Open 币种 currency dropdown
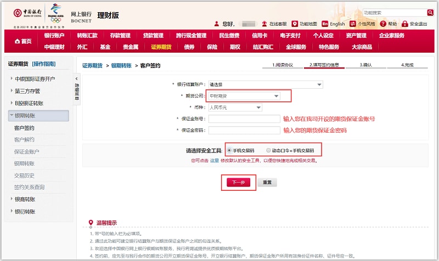Viewport: 439px width, 261px height. coord(235,107)
